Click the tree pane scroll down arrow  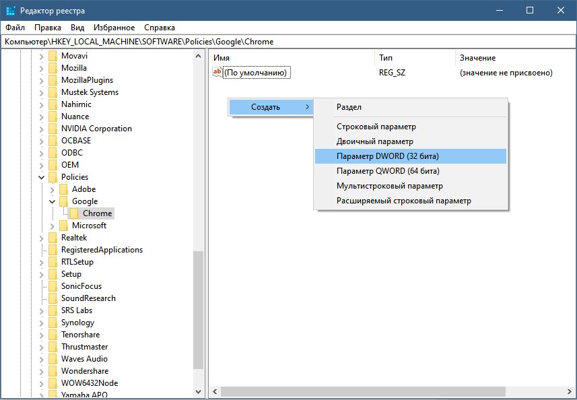point(199,391)
